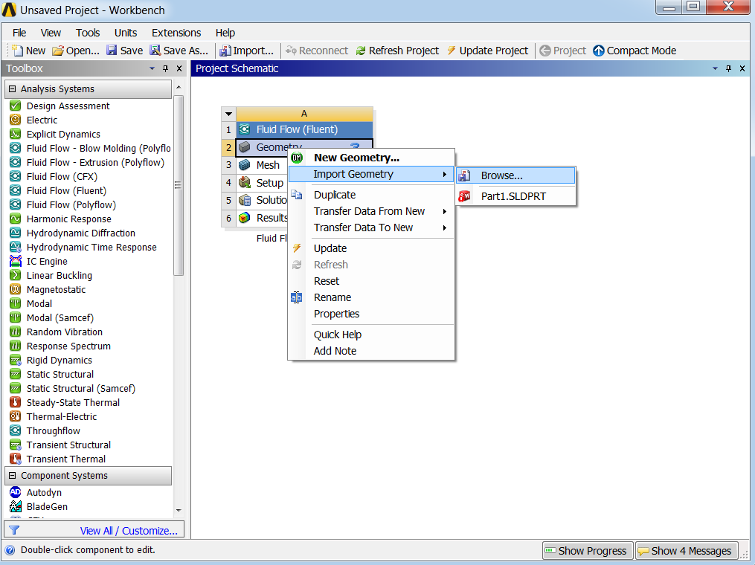Click the Results cell icon in system A
This screenshot has height=565, width=755.
(245, 218)
